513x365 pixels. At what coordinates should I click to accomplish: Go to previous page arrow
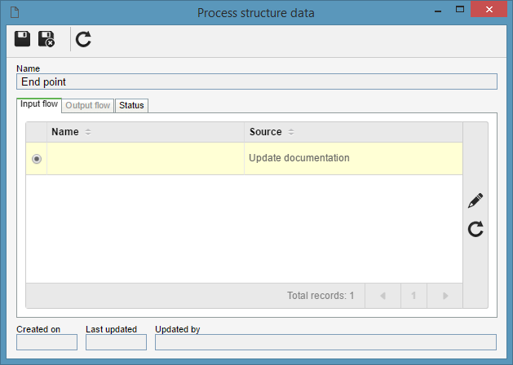(x=383, y=296)
